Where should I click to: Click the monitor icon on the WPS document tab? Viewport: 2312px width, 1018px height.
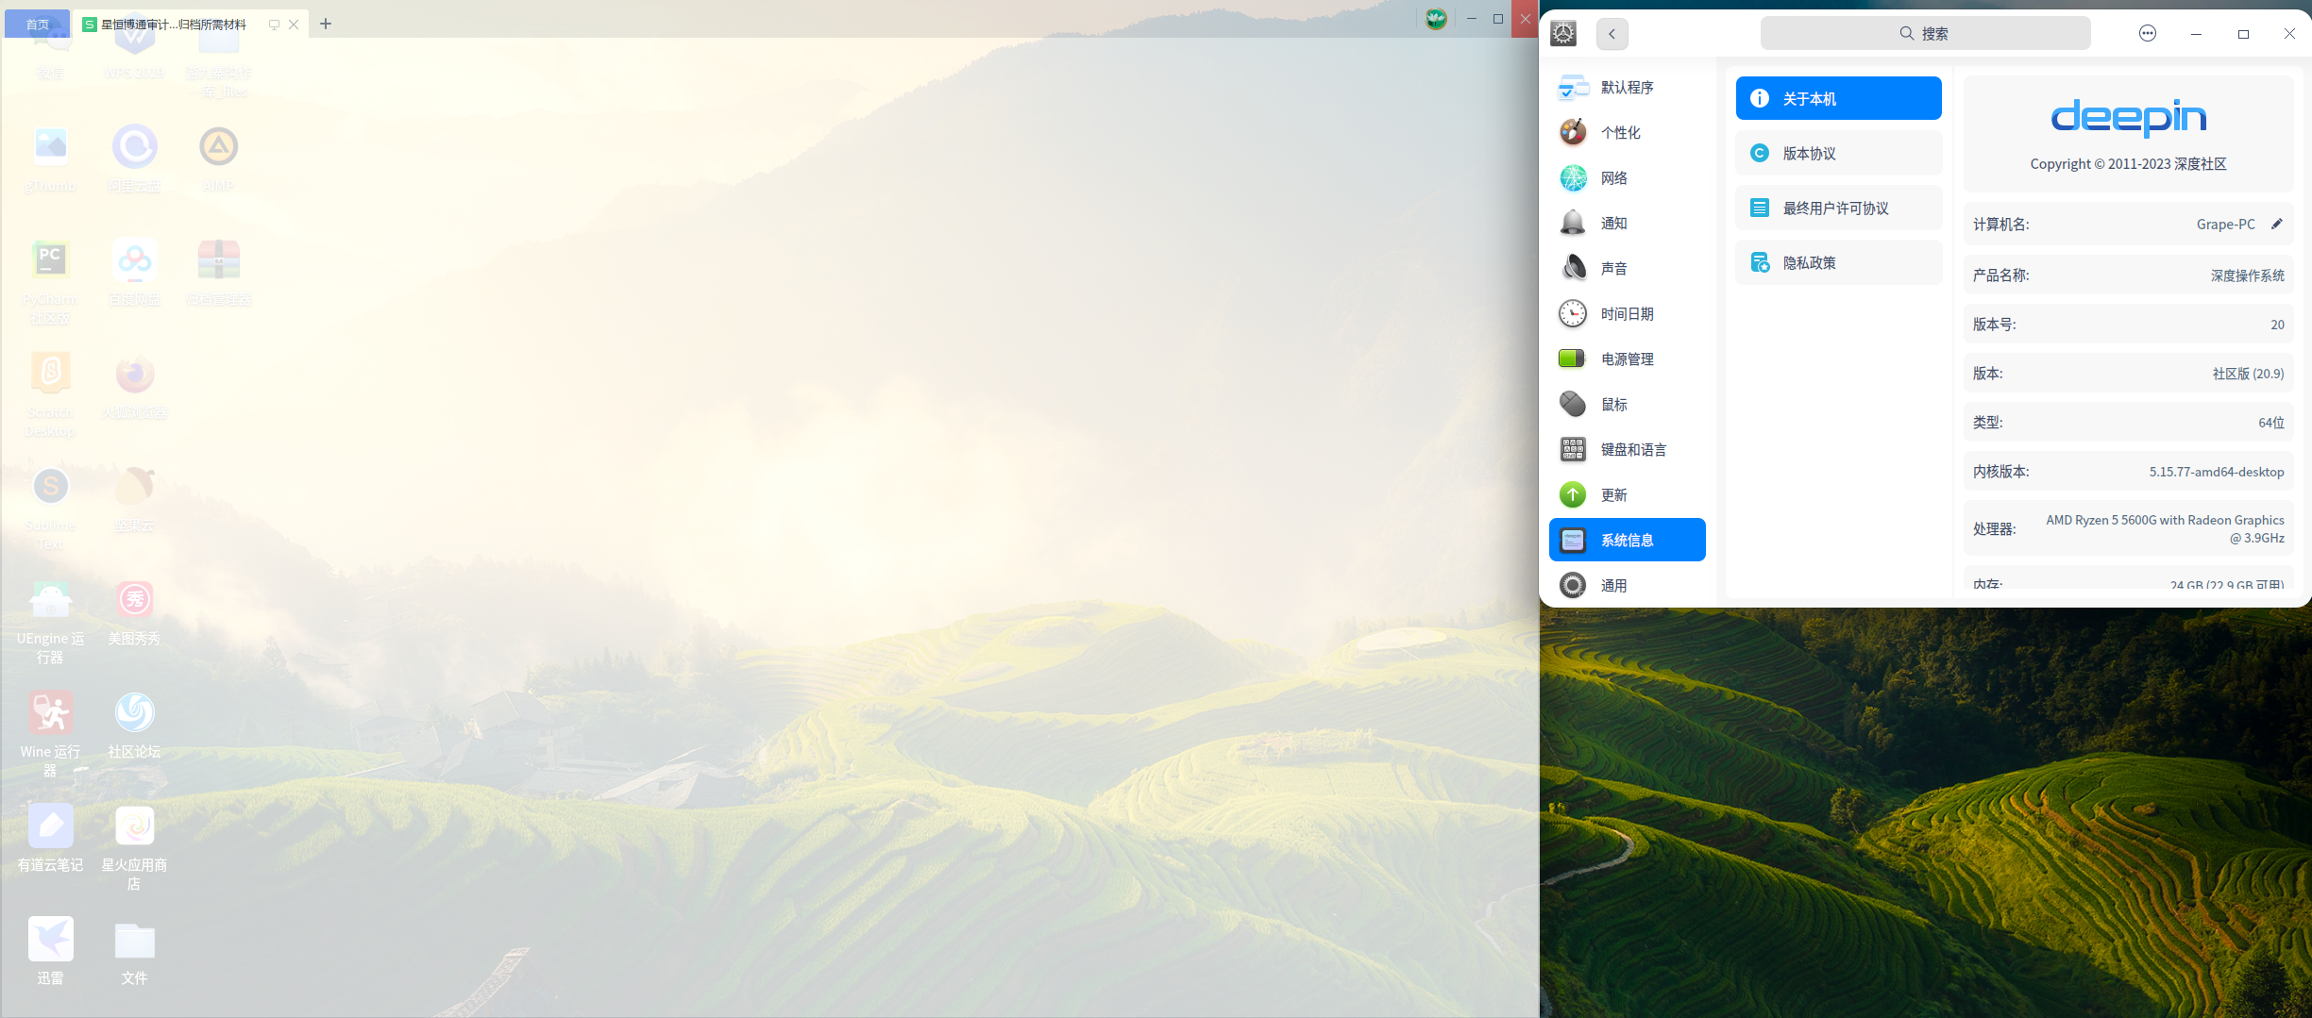(x=274, y=25)
